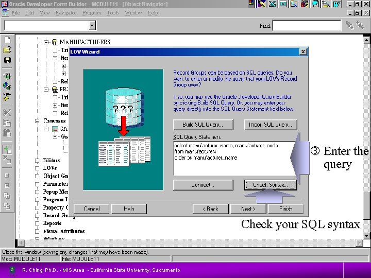Select the Visual Attributes node
This screenshot has height=278, width=371.
[64, 231]
